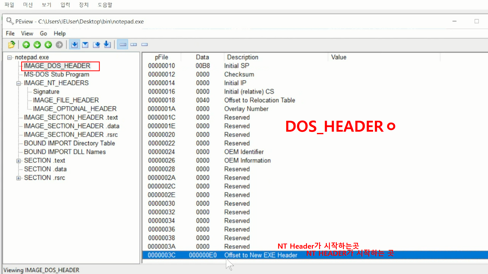This screenshot has width=488, height=274.
Task: Select the Checksum row
Action: [x=315, y=75]
